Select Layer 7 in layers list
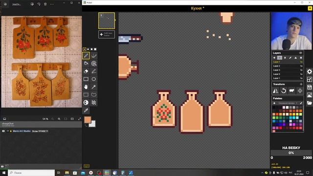Image resolution: width=313 pixels, height=176 pixels. (288, 62)
